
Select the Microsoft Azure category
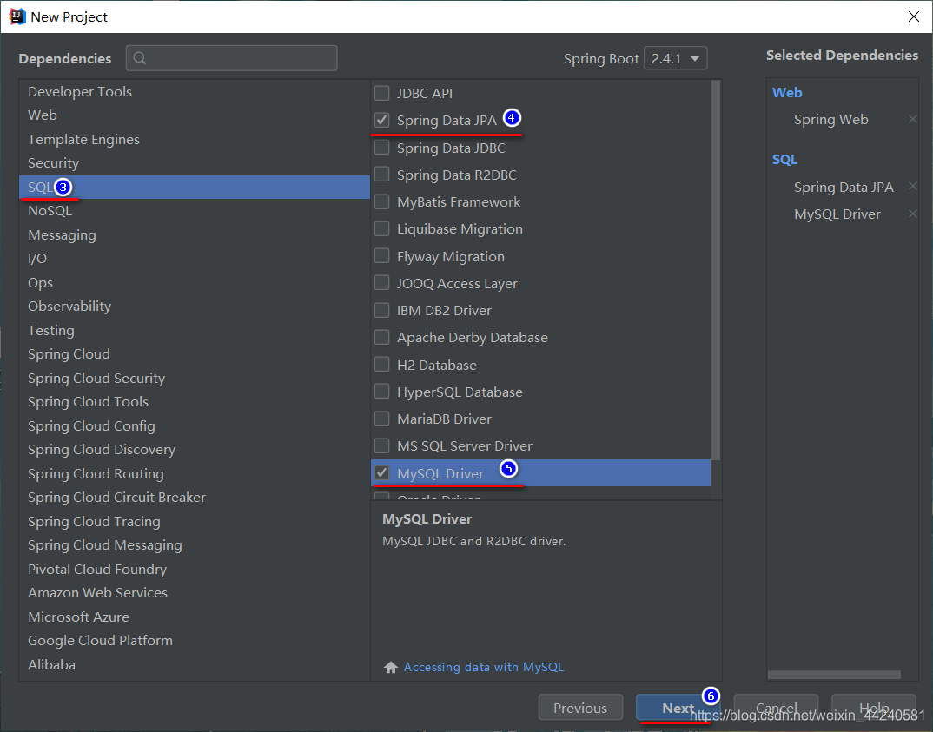[195, 617]
